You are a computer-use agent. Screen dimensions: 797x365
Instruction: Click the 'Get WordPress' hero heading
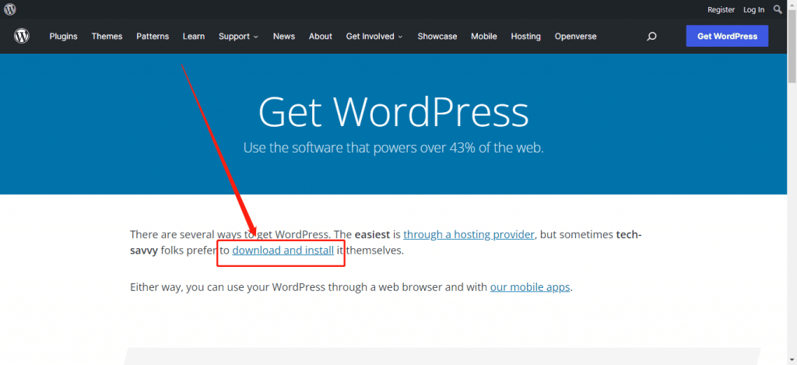[x=393, y=112]
